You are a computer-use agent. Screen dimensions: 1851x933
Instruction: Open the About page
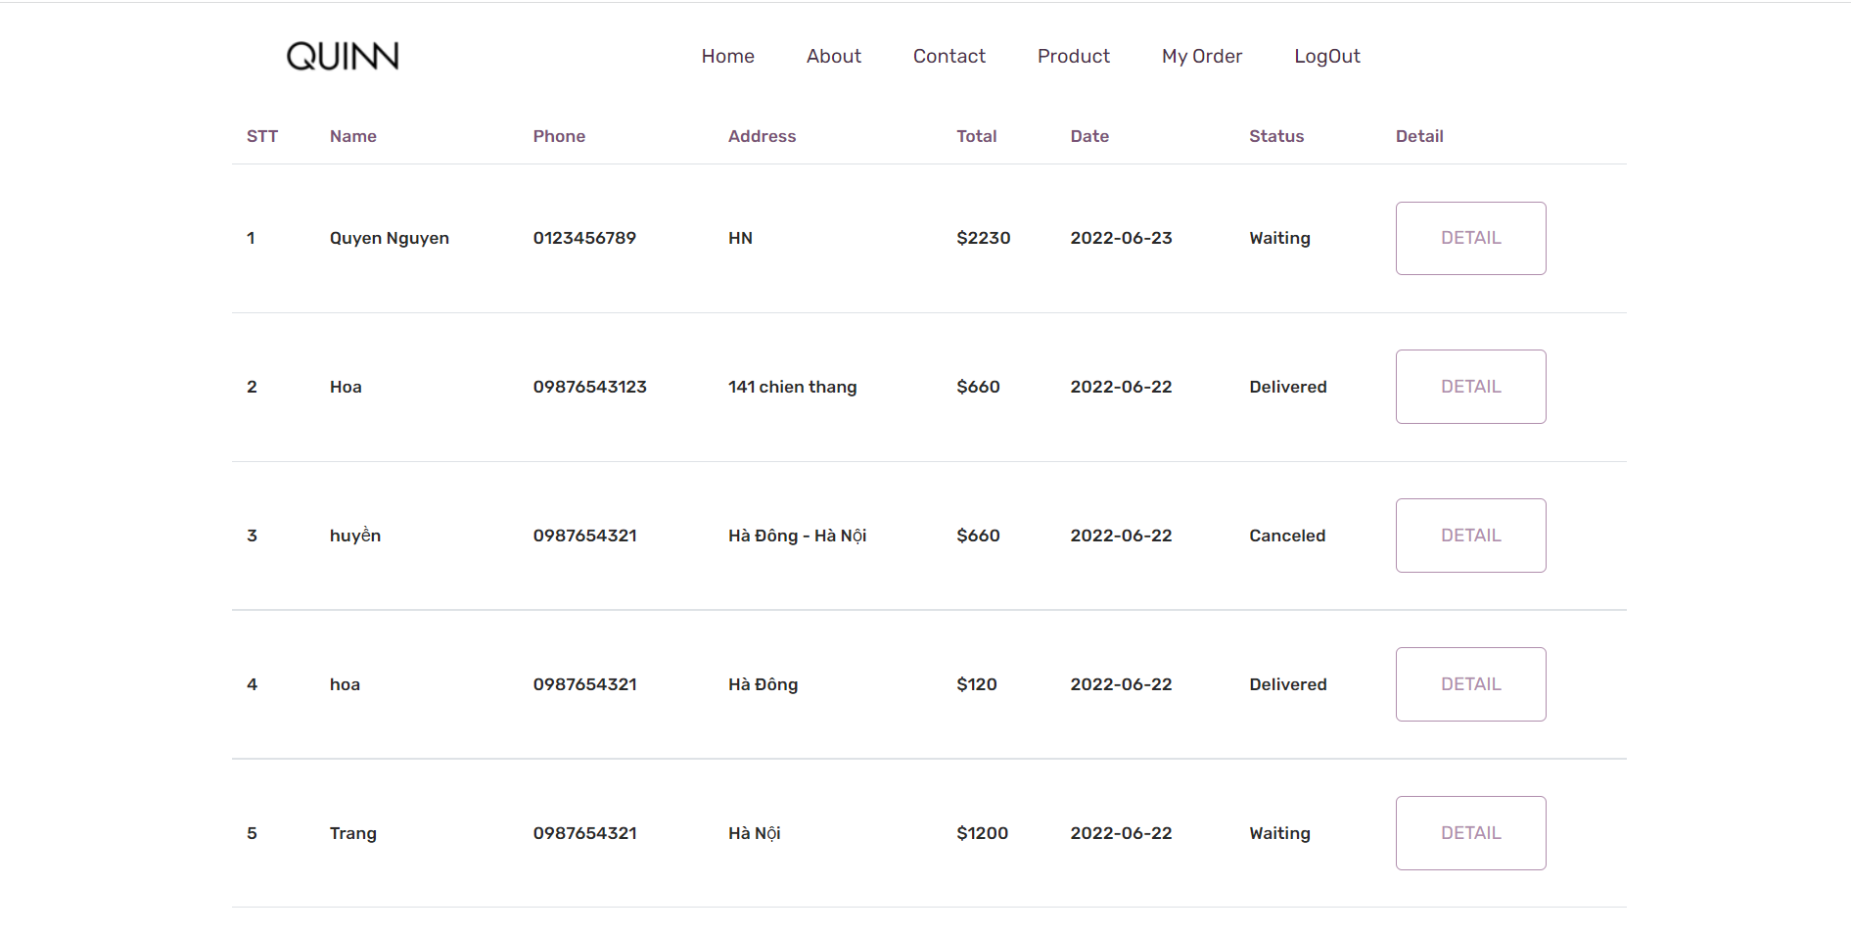[x=833, y=56]
